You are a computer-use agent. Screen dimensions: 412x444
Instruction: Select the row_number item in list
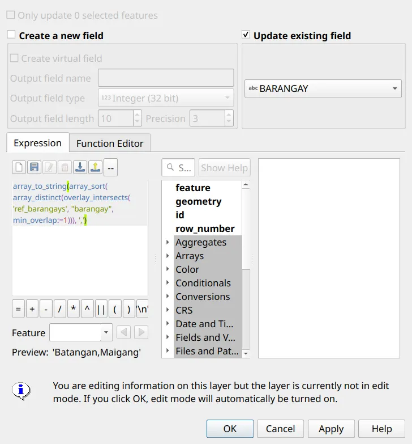point(205,228)
